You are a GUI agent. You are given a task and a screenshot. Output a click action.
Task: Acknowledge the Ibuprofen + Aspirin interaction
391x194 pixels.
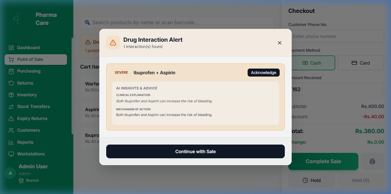coord(263,73)
